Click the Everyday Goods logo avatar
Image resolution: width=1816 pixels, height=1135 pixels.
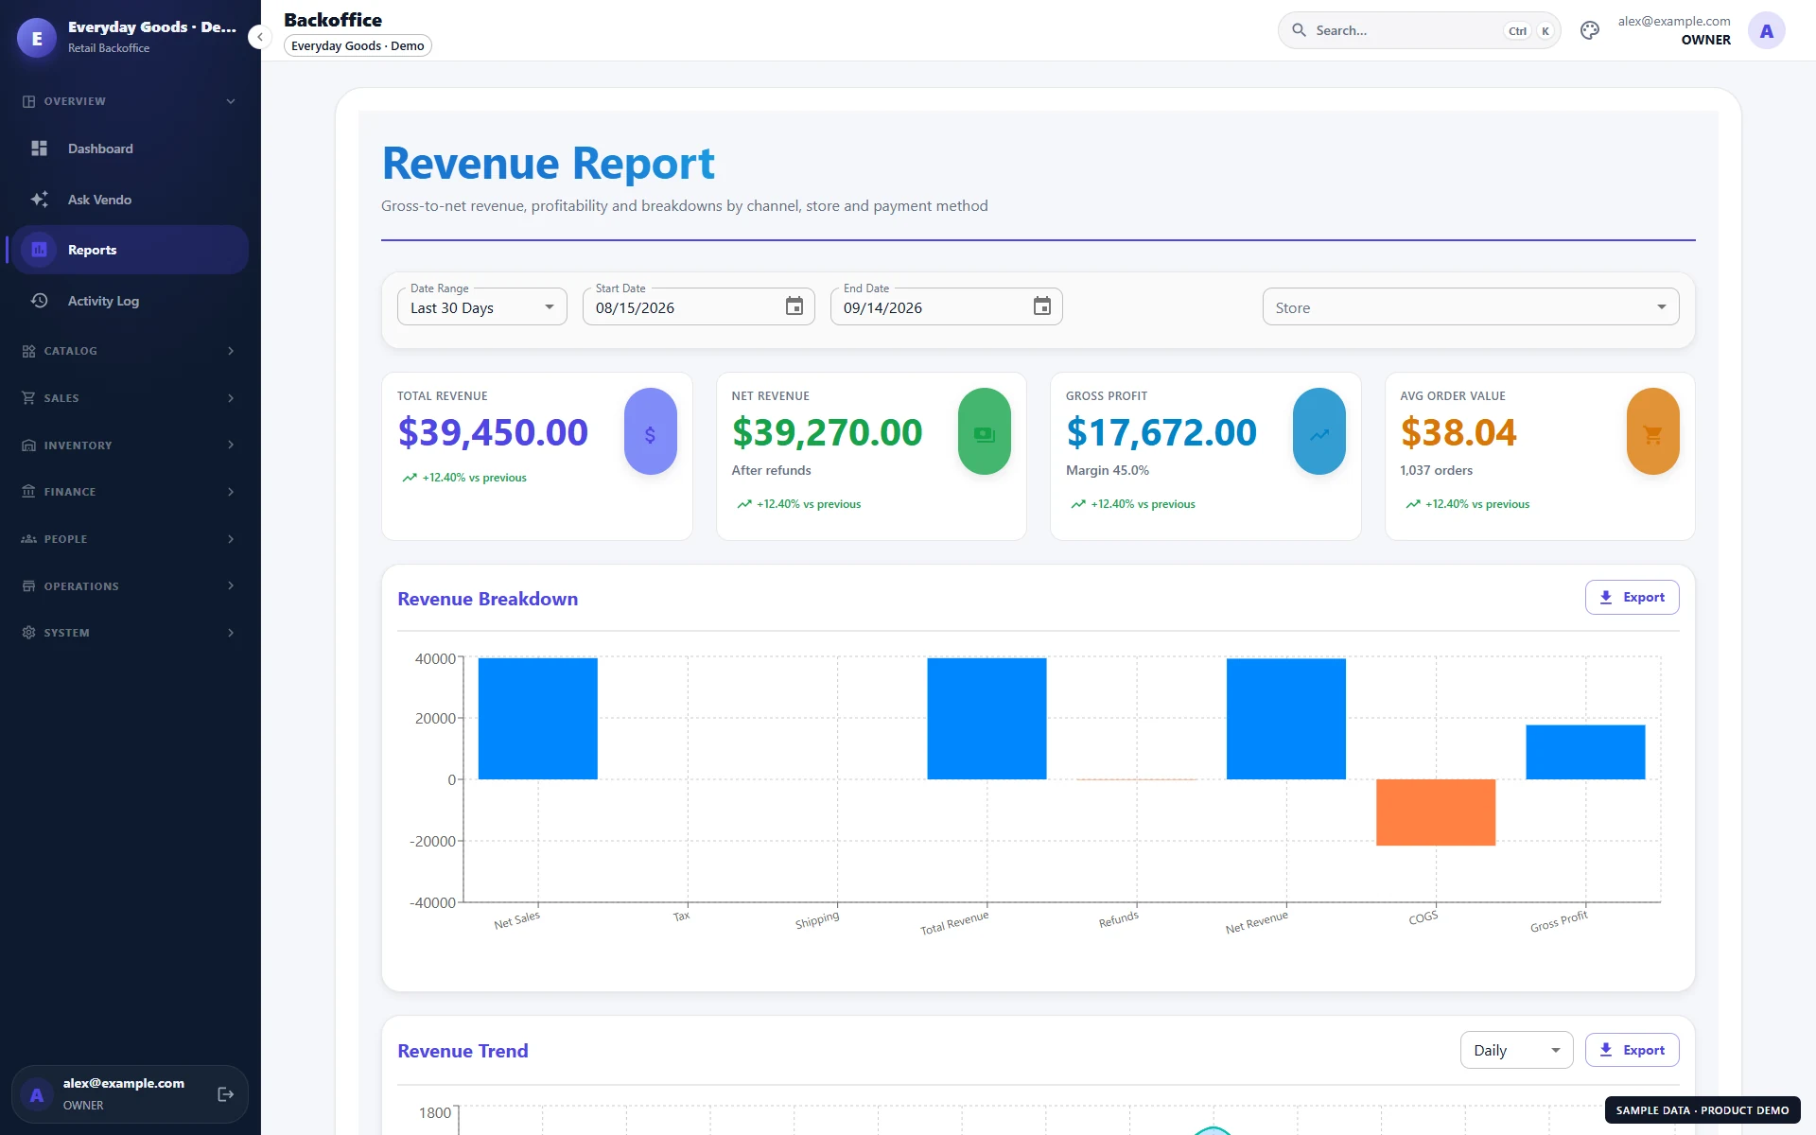point(37,38)
